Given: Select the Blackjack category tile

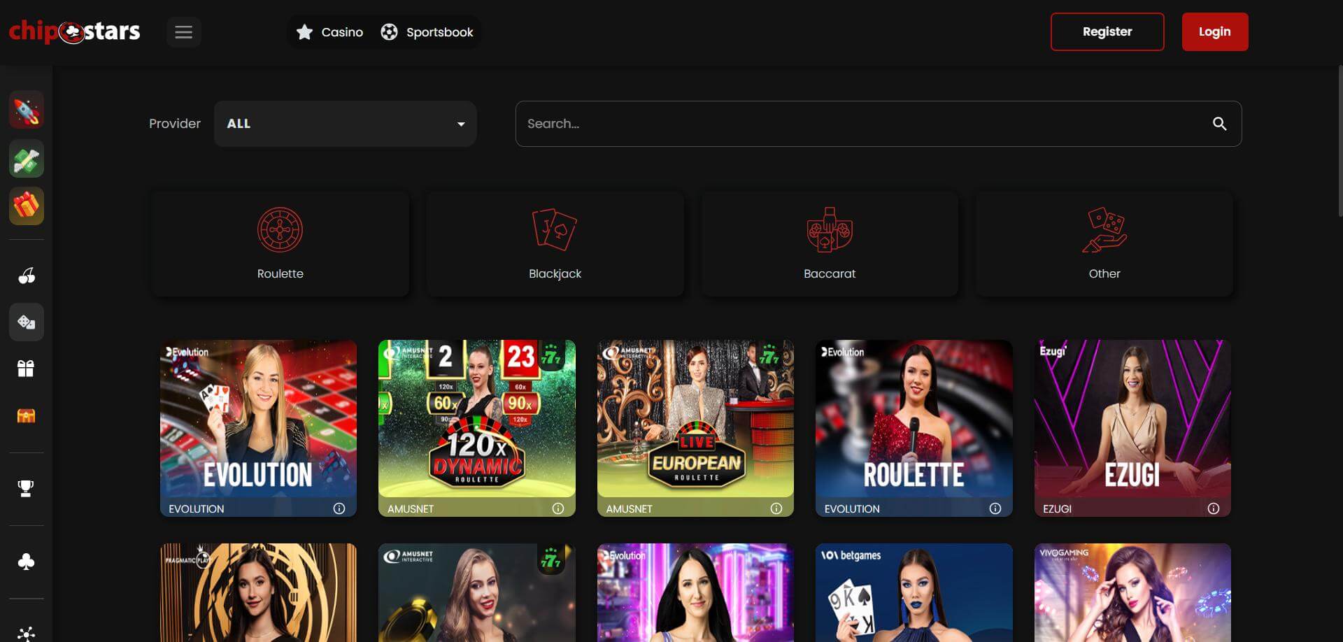Looking at the screenshot, I should click(x=555, y=243).
